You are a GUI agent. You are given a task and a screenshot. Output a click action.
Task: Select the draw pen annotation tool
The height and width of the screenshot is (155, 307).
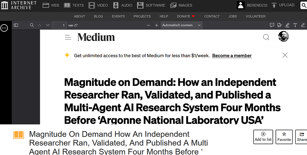click(303, 25)
